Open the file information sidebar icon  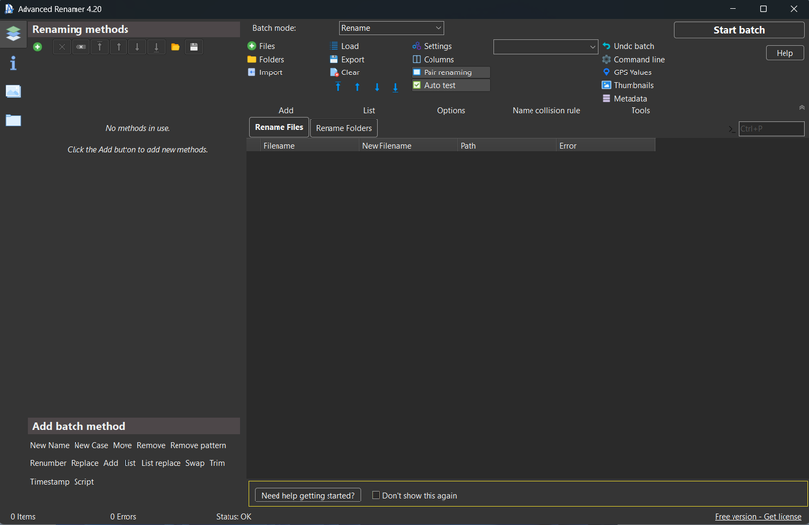tap(13, 63)
